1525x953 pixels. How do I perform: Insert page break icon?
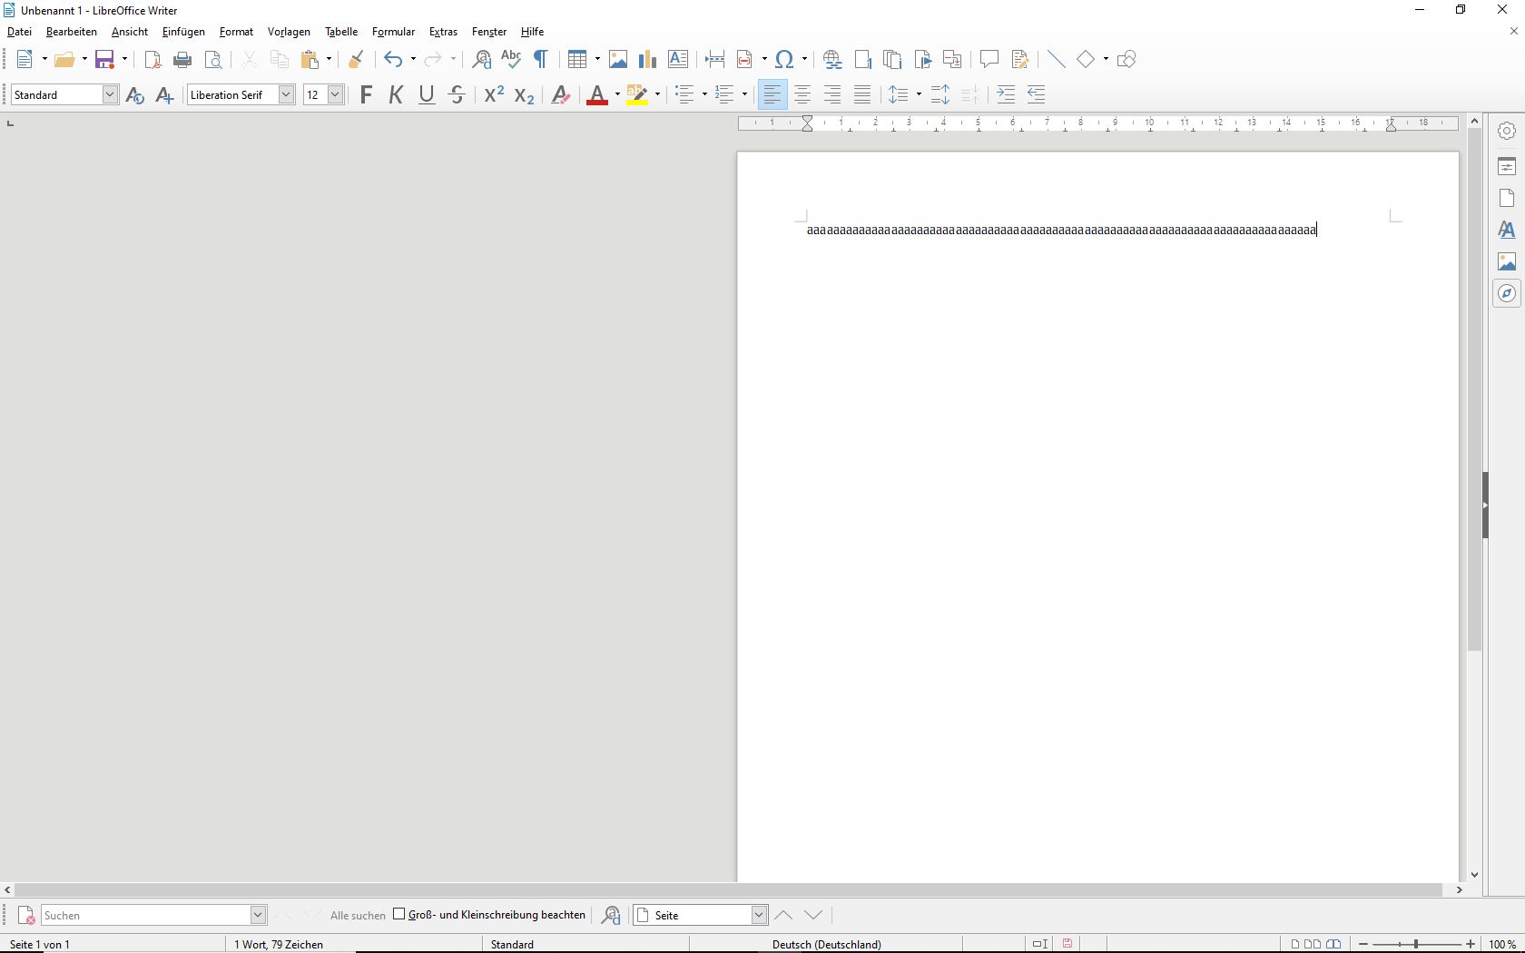tap(715, 60)
